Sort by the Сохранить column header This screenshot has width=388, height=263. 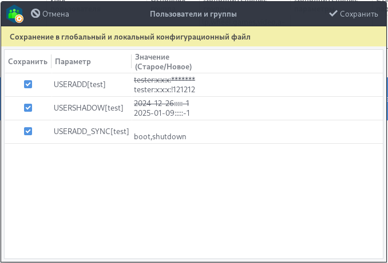pyautogui.click(x=27, y=62)
